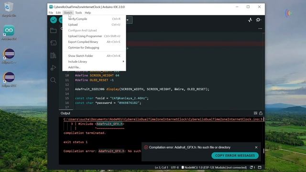
Task: Open the File menu
Action: coord(51,13)
